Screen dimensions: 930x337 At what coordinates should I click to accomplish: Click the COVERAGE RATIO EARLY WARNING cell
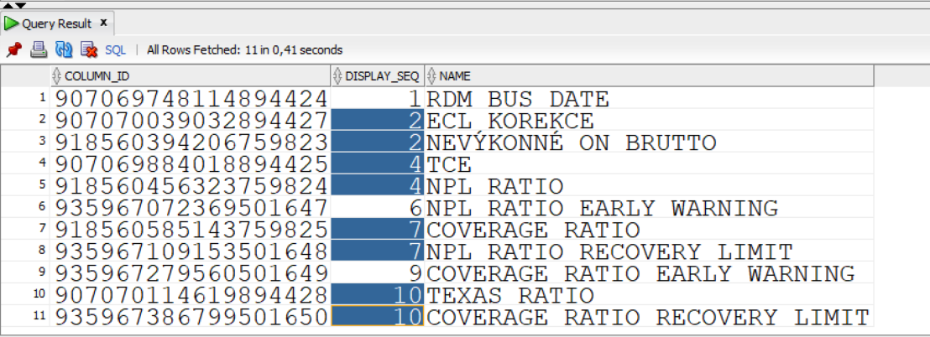649,273
